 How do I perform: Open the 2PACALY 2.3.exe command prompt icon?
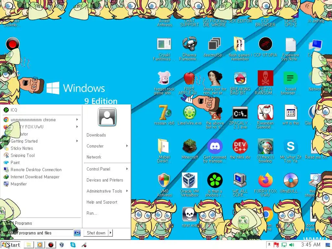[240, 113]
